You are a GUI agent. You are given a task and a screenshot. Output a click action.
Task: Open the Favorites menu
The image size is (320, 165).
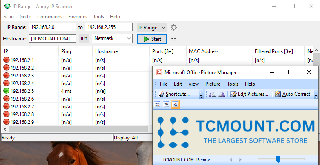pos(78,17)
